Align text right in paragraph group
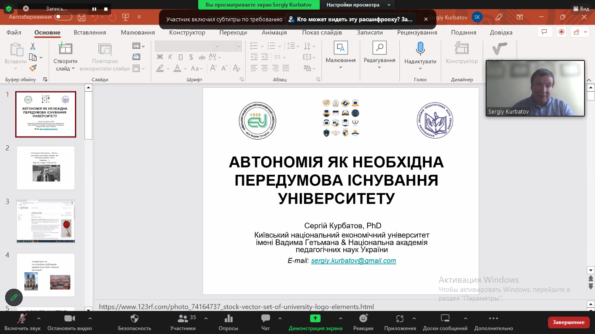 [x=275, y=68]
